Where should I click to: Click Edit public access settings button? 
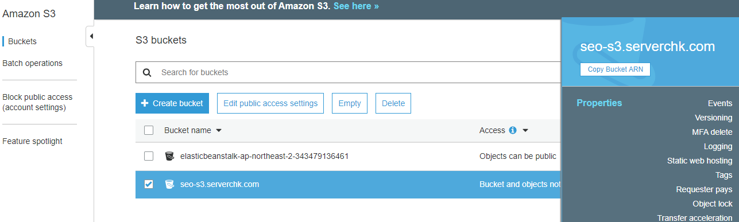pyautogui.click(x=270, y=103)
